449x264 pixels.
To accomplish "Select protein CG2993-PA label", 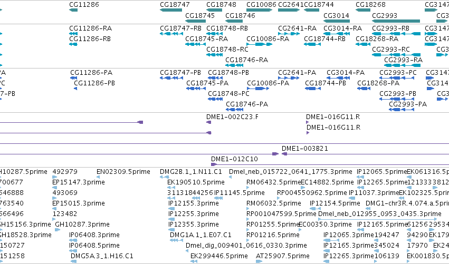I will coord(408,104).
